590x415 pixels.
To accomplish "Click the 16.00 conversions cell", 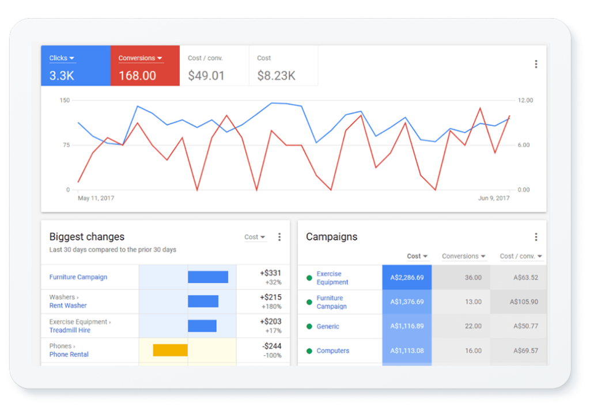I will pyautogui.click(x=461, y=351).
